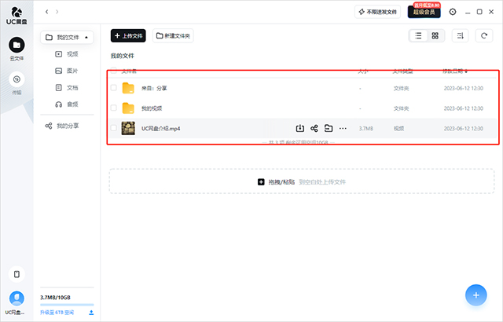Screen dimensions: 503x322
Task: Switch to list view layout
Action: click(x=418, y=35)
